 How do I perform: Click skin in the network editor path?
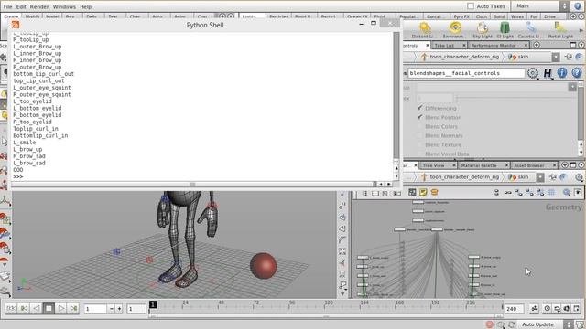point(523,176)
